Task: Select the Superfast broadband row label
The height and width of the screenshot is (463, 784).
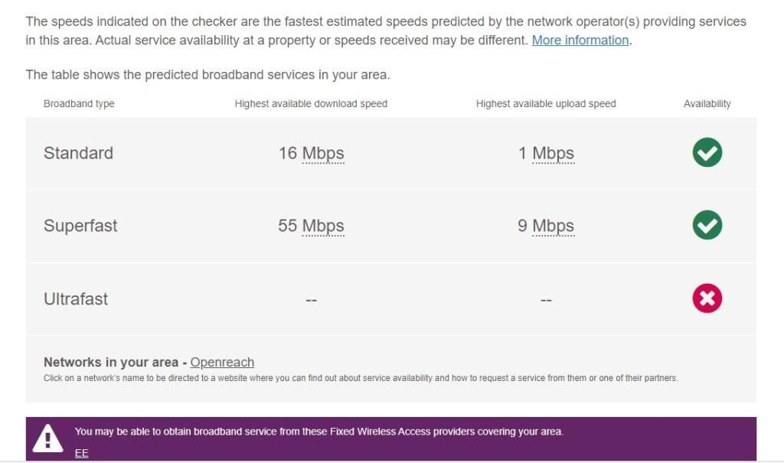Action: pyautogui.click(x=80, y=226)
